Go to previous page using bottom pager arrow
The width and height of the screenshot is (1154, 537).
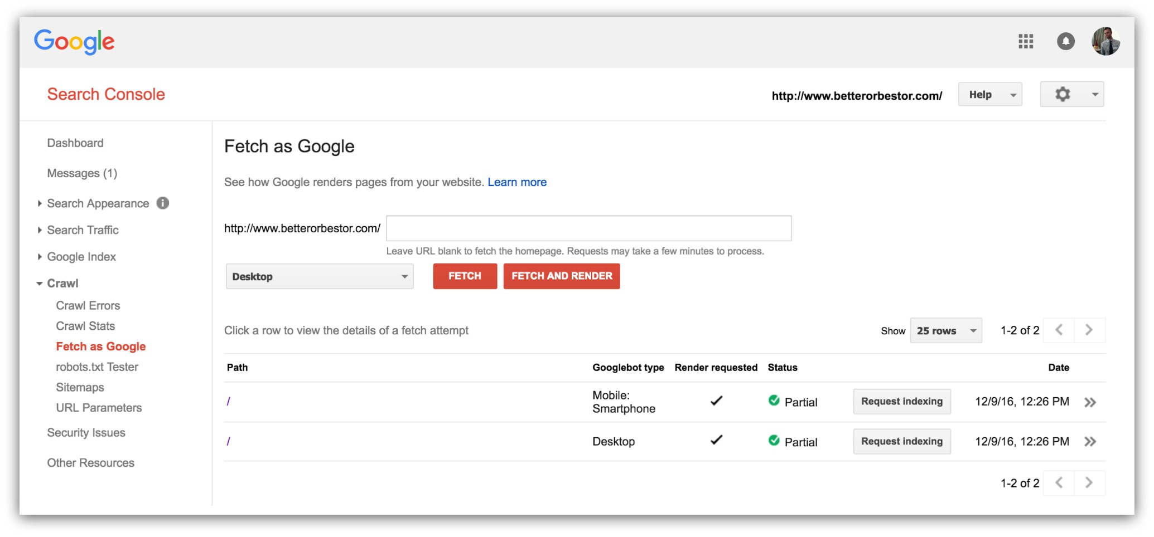tap(1059, 482)
